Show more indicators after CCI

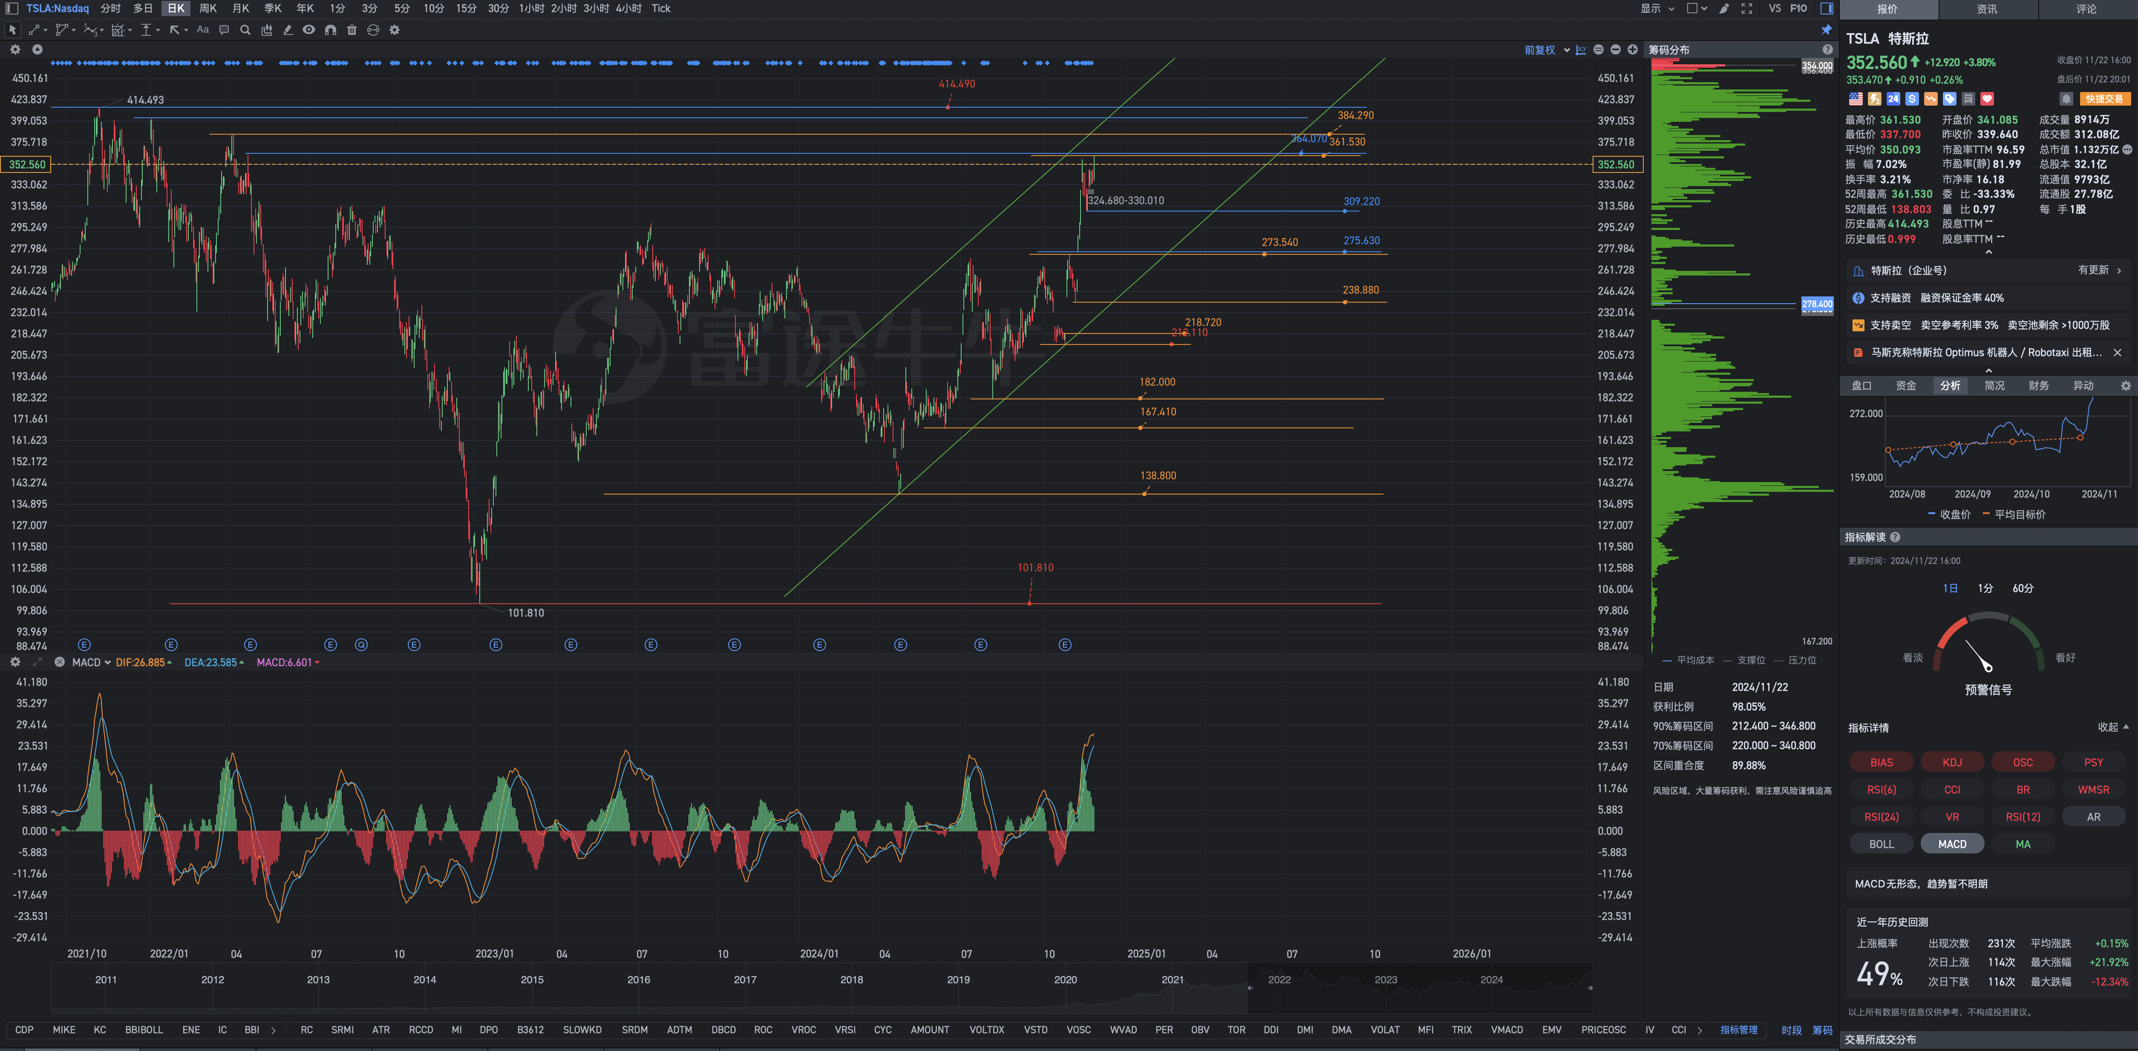point(1700,1030)
